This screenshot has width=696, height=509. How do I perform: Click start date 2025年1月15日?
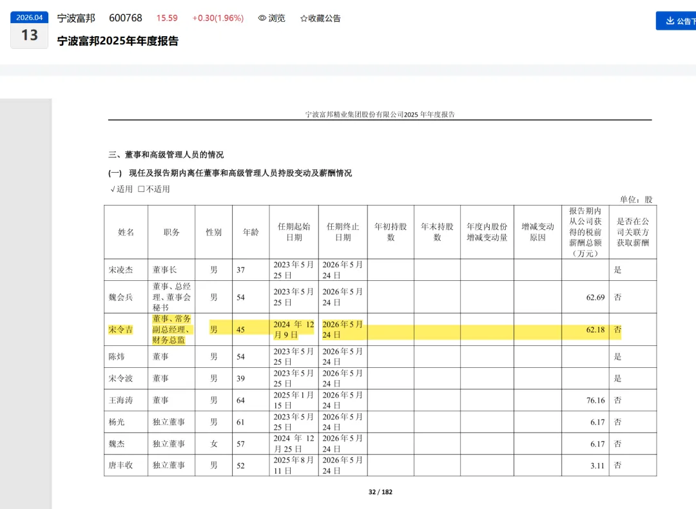[293, 400]
